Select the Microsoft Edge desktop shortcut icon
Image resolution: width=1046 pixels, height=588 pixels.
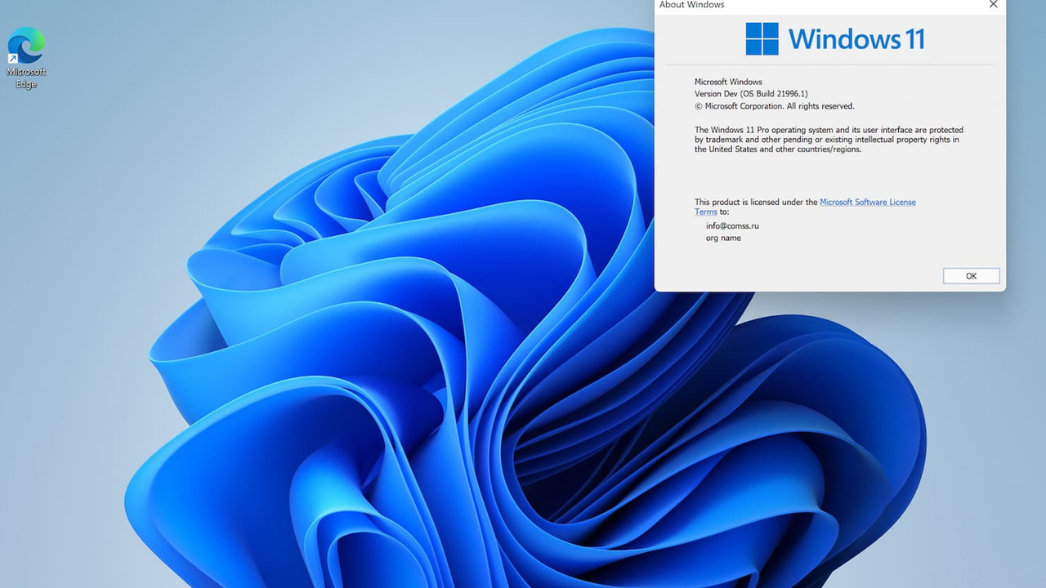point(26,45)
